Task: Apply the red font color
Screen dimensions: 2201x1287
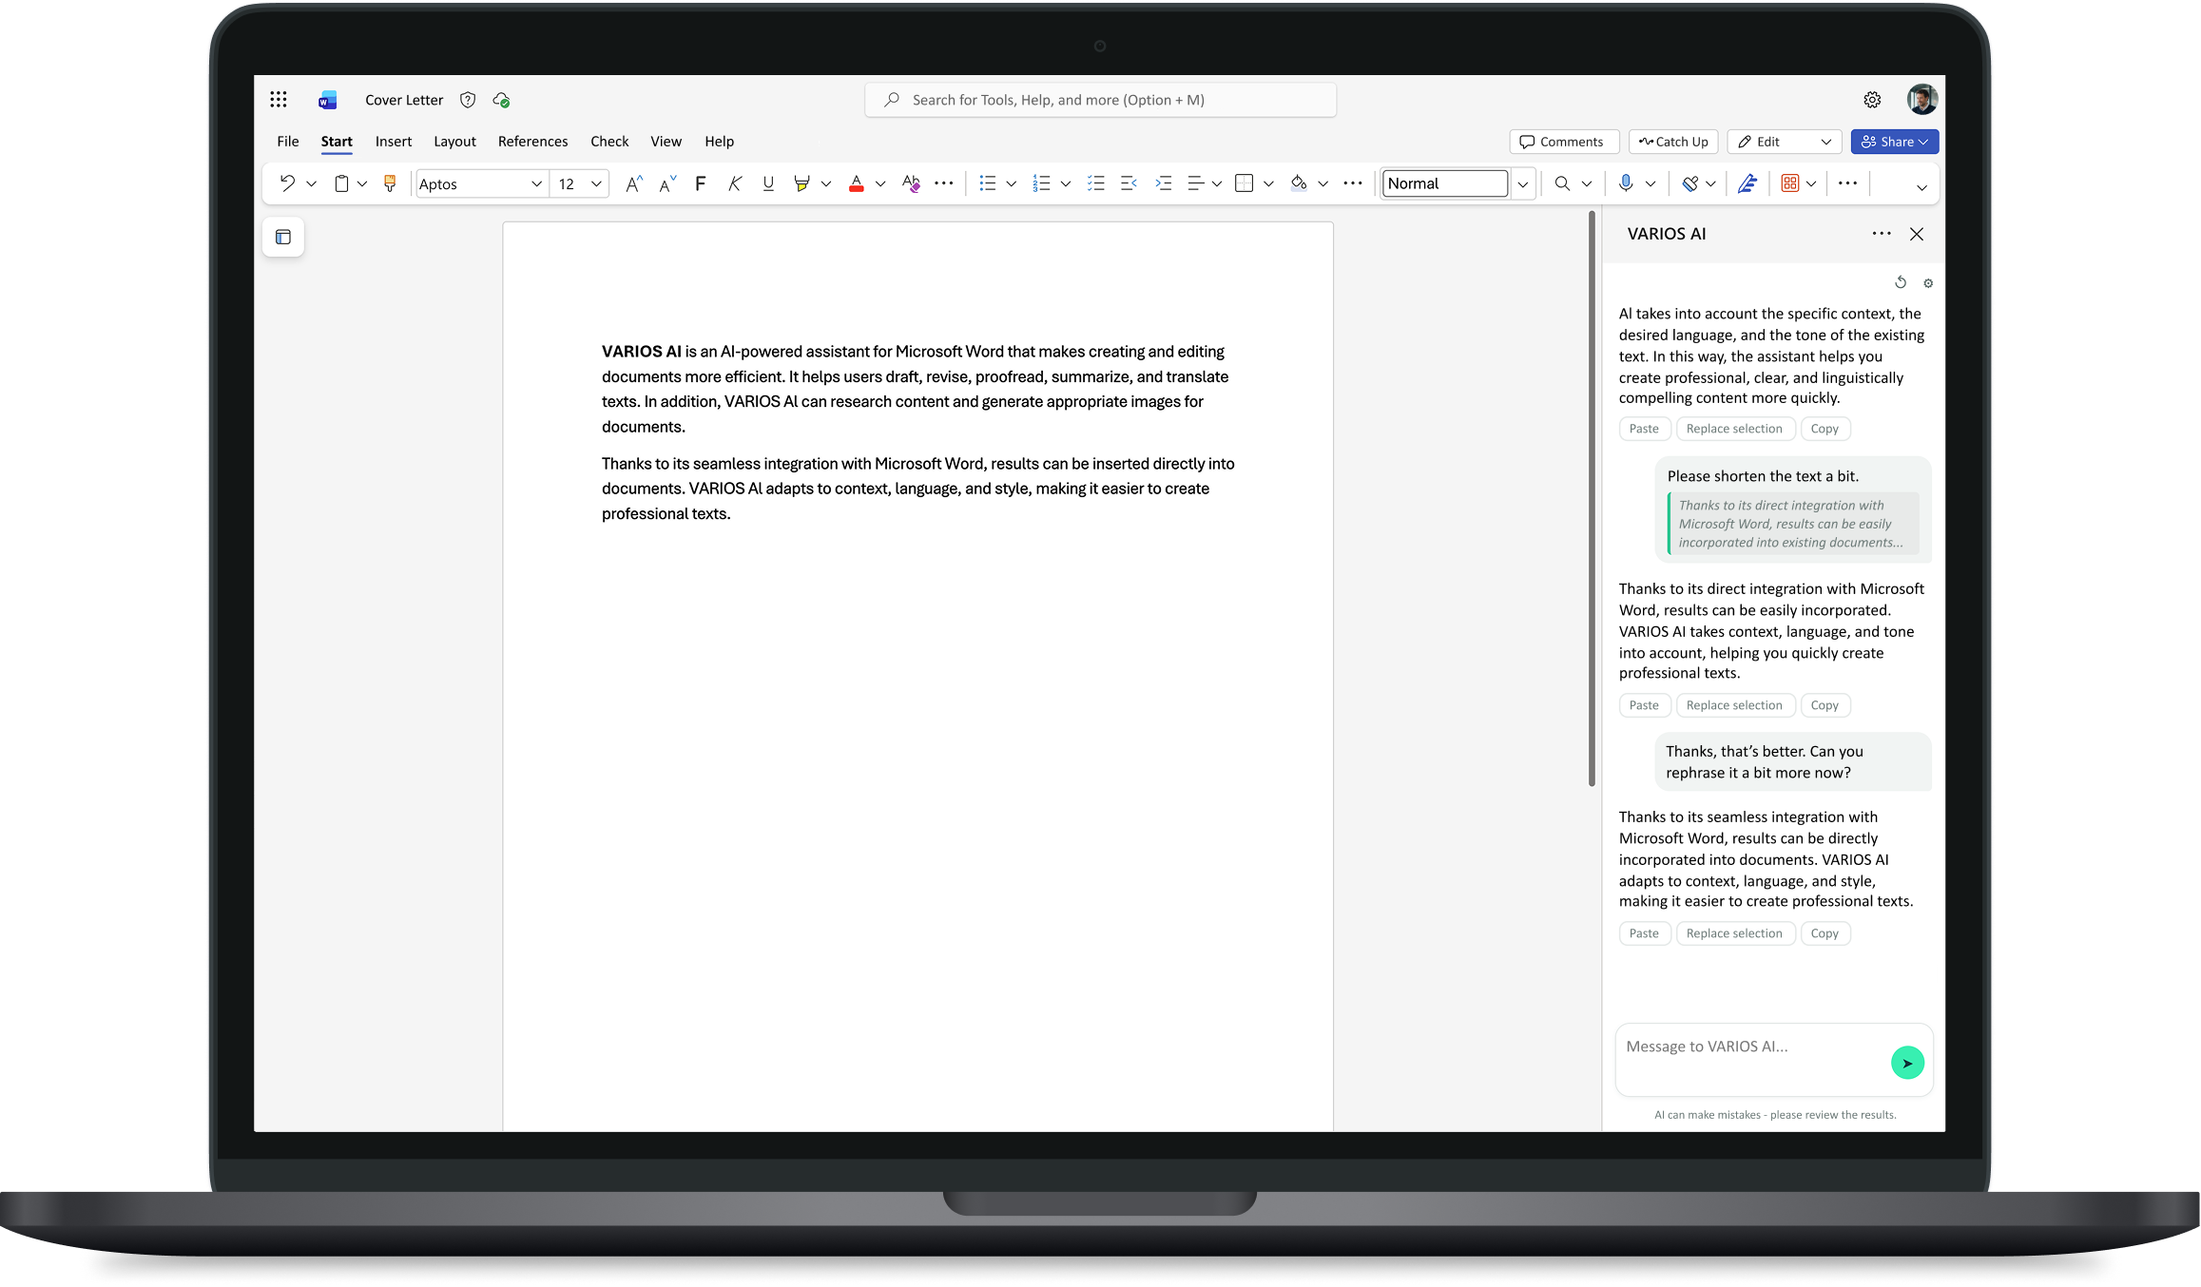Action: click(857, 183)
